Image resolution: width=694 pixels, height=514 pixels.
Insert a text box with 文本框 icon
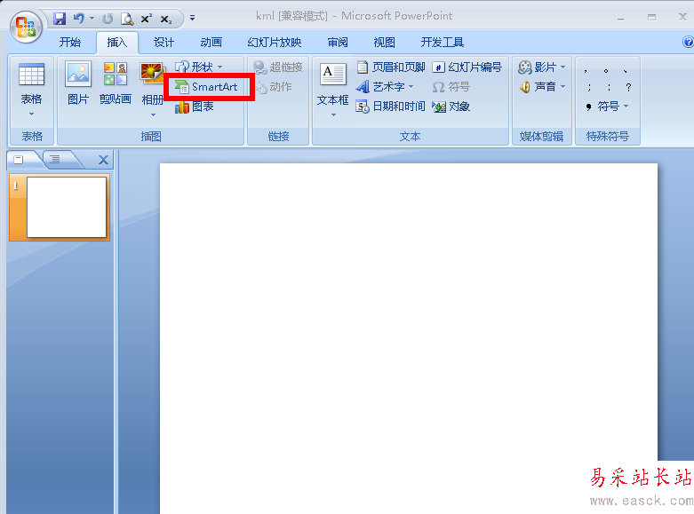tap(333, 74)
